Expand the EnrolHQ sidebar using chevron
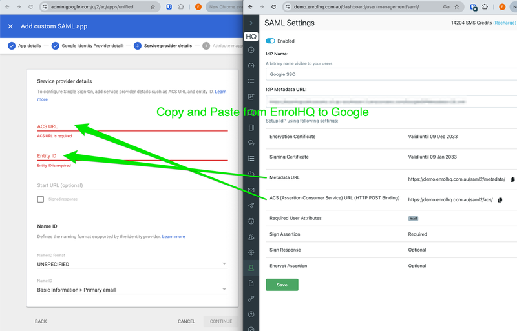517x331 pixels. click(251, 23)
